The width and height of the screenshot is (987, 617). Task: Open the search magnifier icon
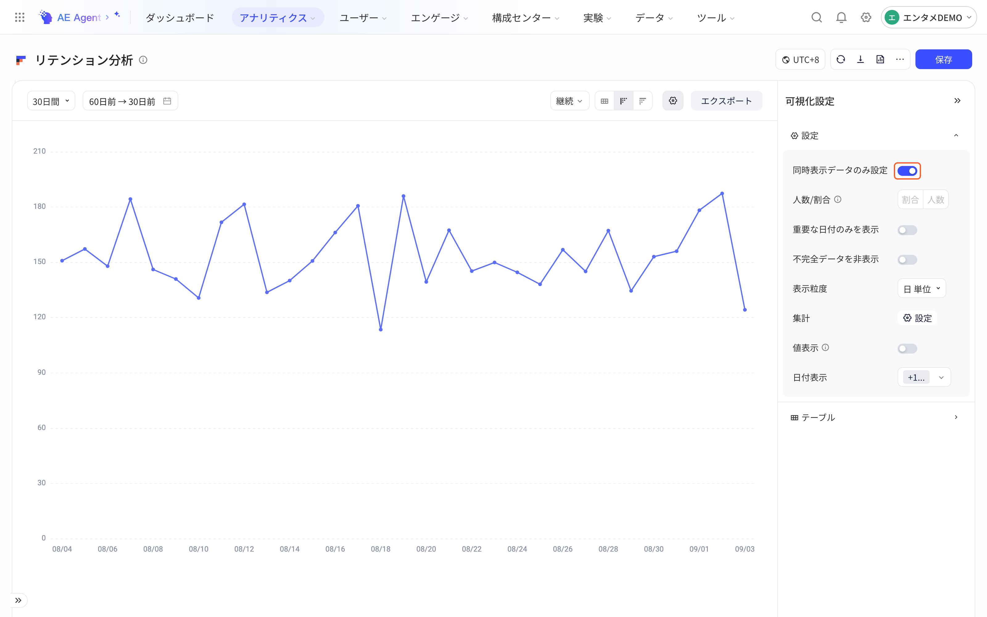pyautogui.click(x=816, y=18)
